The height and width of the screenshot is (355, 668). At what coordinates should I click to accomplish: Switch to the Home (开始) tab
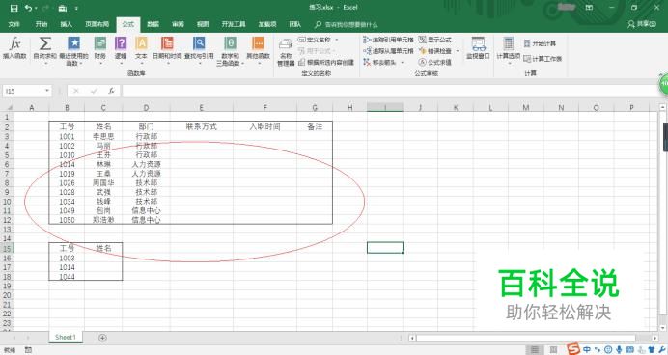(x=42, y=24)
